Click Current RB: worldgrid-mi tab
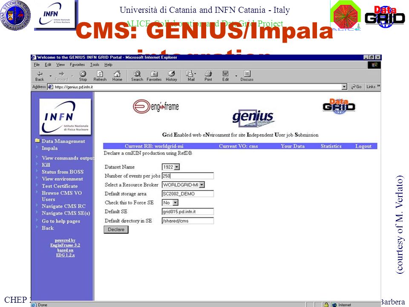The height and width of the screenshot is (307, 409). pyautogui.click(x=154, y=146)
